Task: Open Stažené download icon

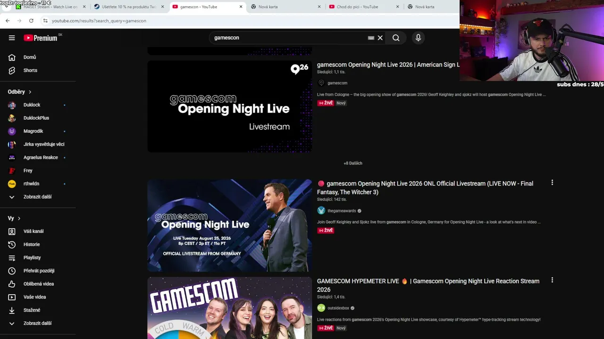Action: point(12,310)
